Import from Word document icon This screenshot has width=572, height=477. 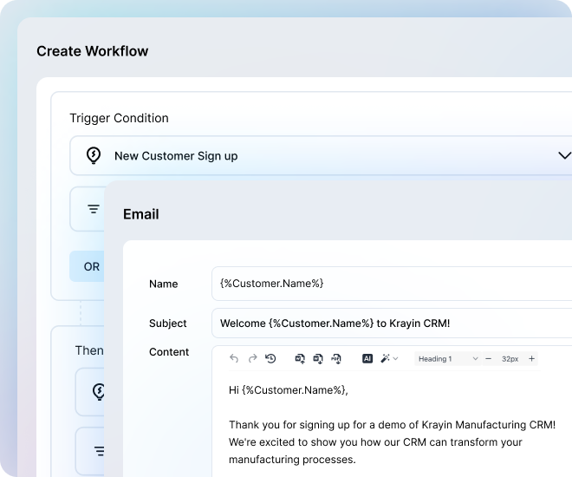(300, 359)
